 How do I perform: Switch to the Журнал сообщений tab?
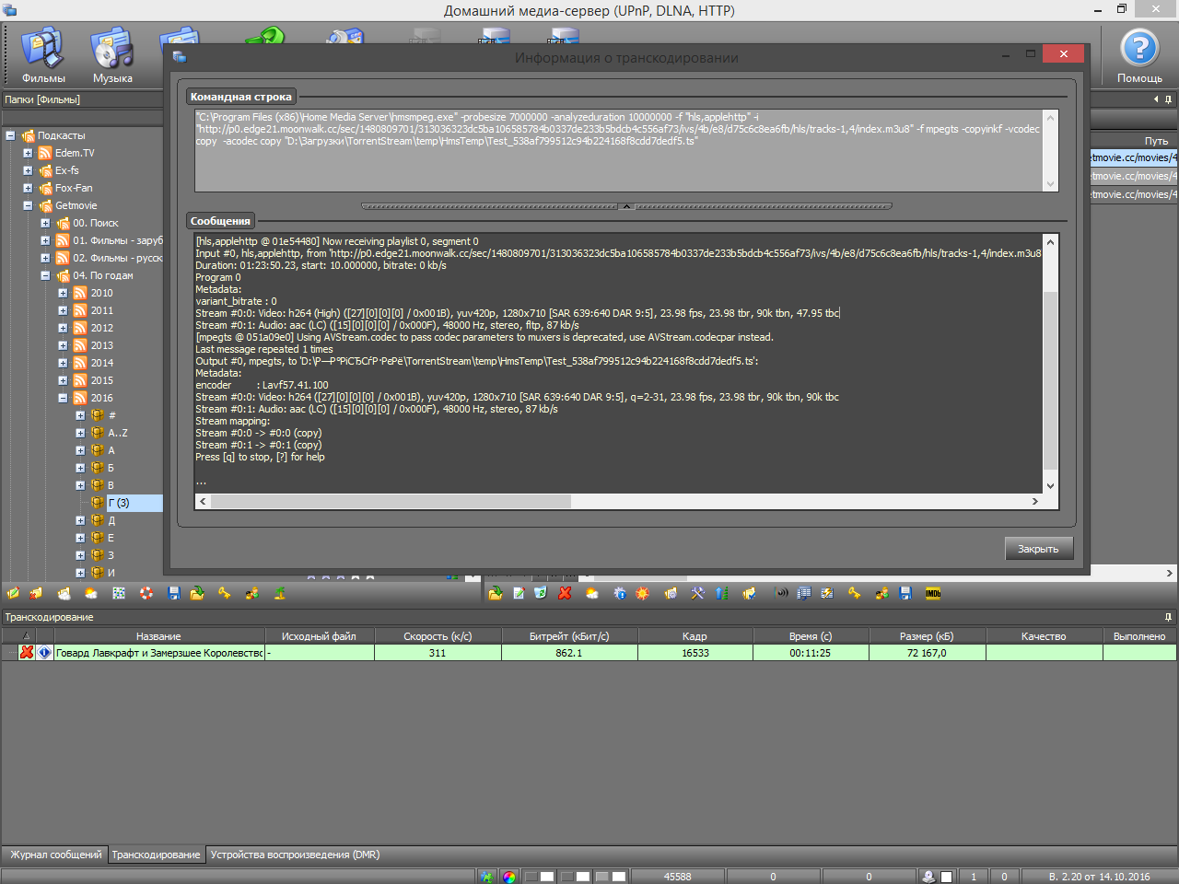(x=55, y=855)
